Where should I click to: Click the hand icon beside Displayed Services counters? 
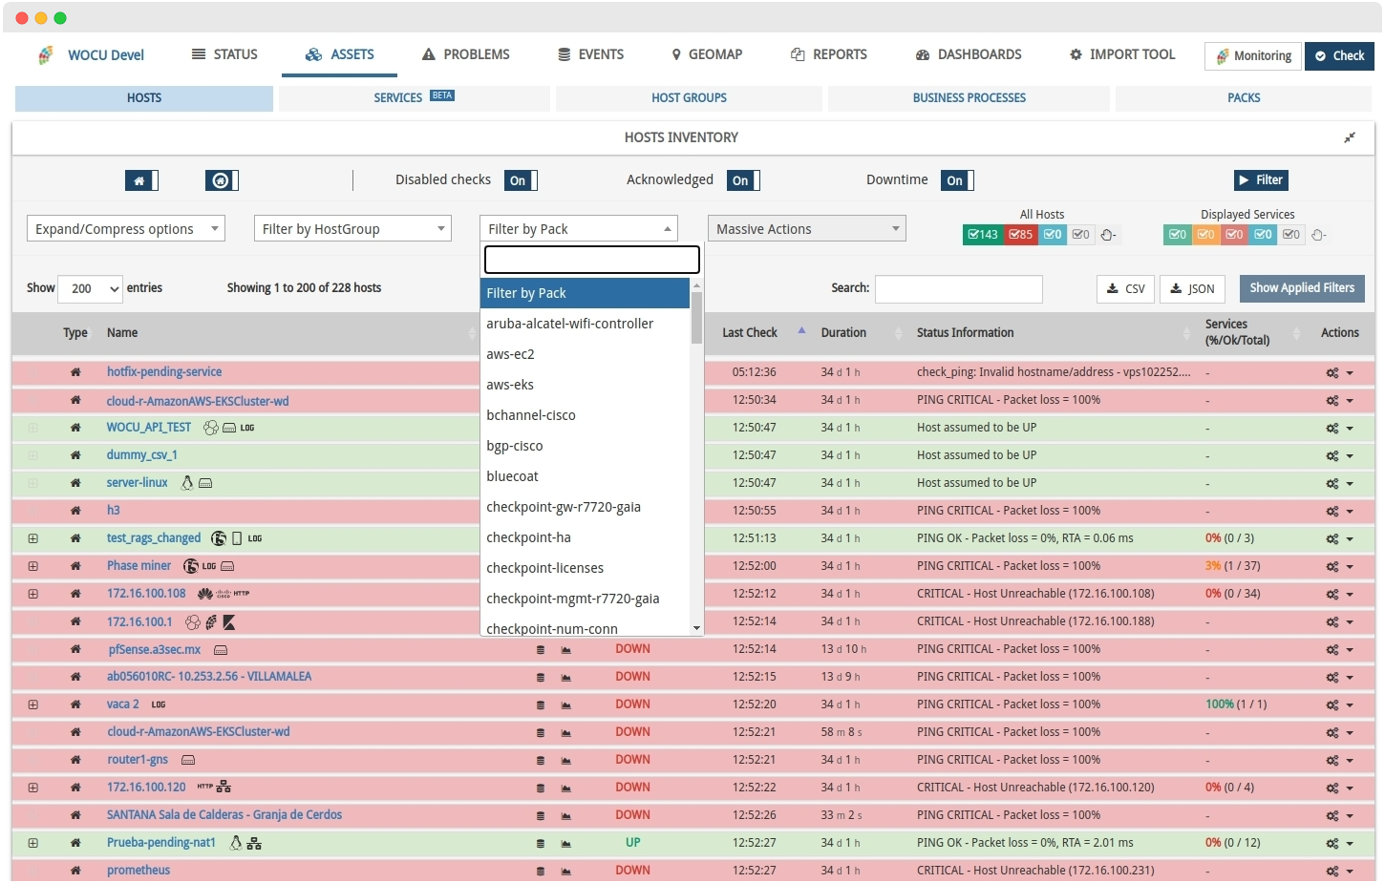[x=1318, y=235]
